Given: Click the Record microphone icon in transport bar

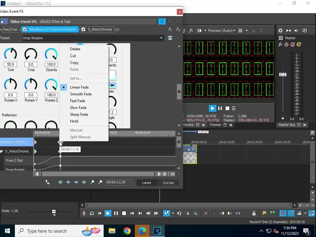Looking at the screenshot, I should 84,213.
